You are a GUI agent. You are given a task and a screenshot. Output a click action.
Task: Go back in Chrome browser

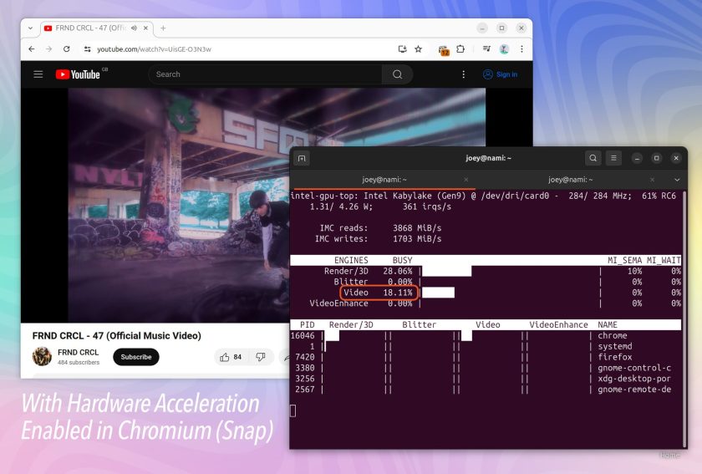[x=32, y=49]
